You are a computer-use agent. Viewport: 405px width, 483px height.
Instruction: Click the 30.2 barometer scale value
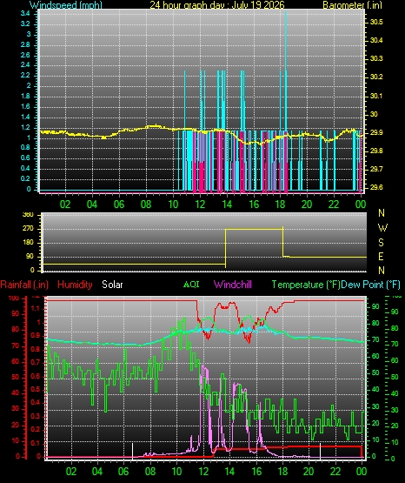tap(376, 77)
